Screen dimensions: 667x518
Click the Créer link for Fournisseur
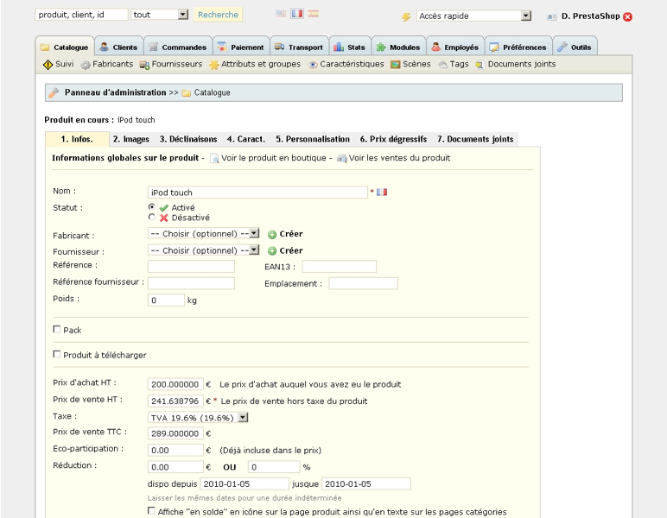coord(291,250)
